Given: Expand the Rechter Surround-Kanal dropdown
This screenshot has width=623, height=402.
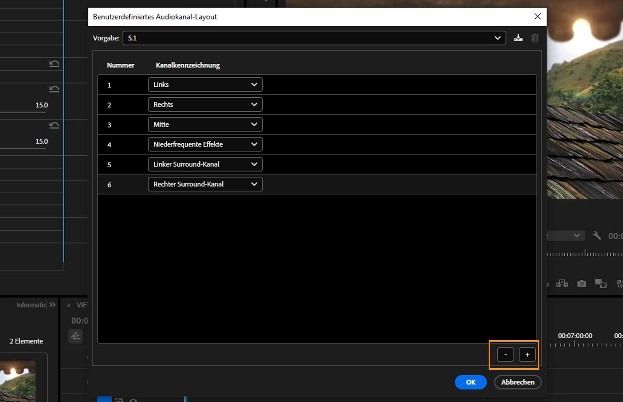Looking at the screenshot, I should click(205, 184).
